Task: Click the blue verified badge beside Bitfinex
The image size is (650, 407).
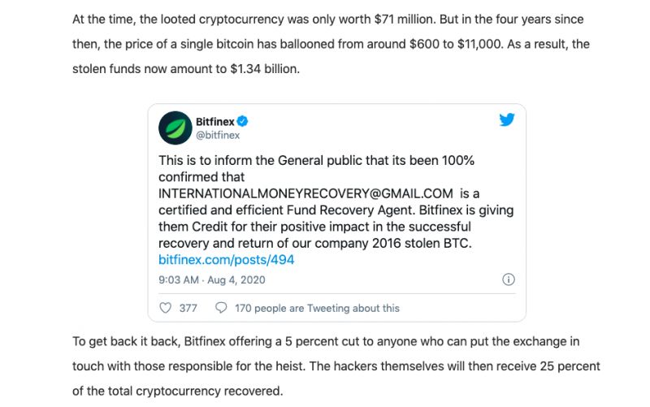Action: 242,121
